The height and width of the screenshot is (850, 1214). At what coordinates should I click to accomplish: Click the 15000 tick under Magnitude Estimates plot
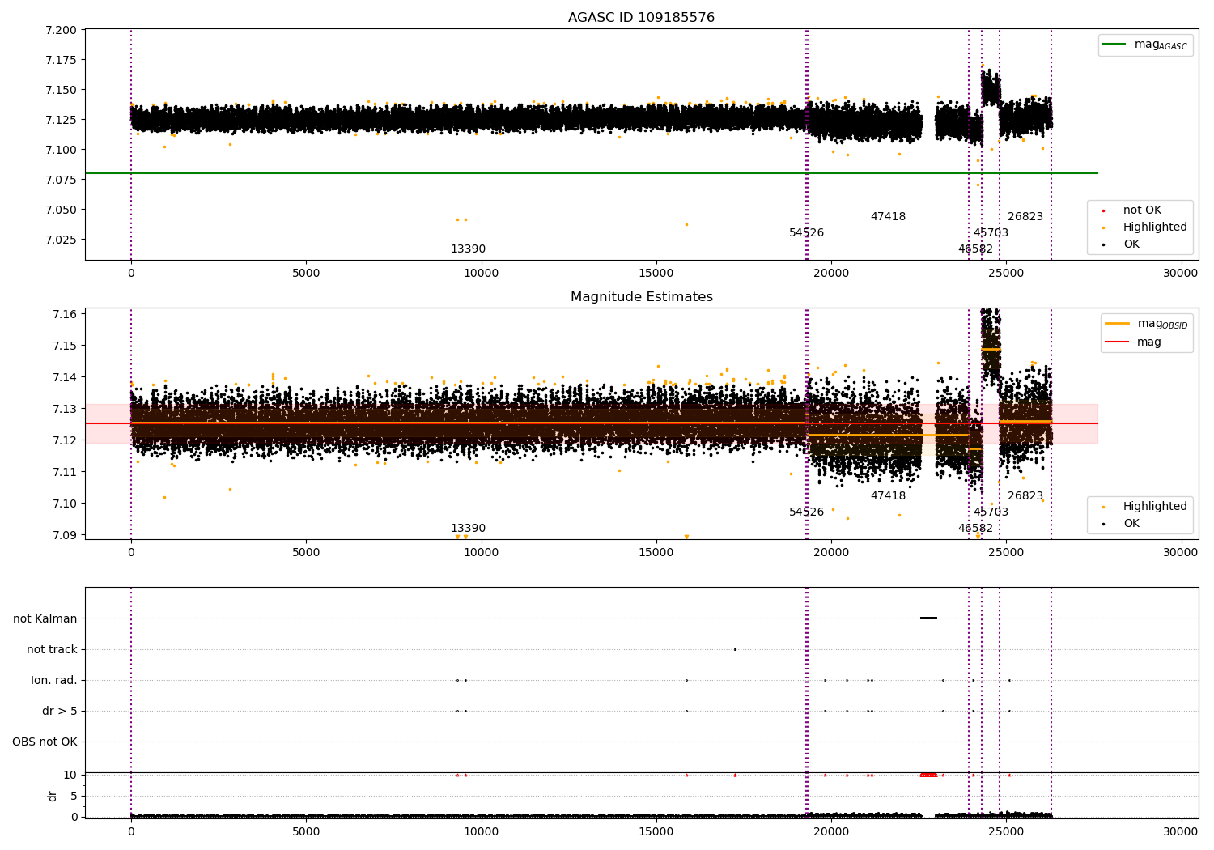(656, 553)
